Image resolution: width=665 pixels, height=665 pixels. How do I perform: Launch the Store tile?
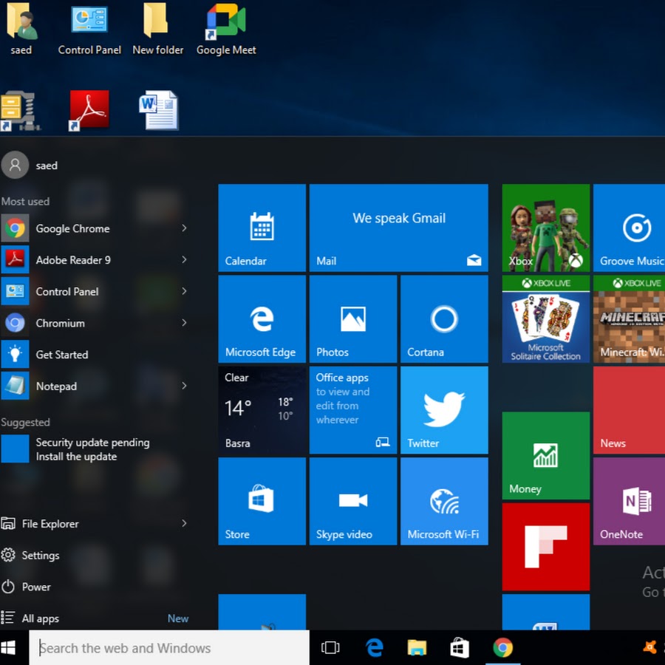point(262,501)
